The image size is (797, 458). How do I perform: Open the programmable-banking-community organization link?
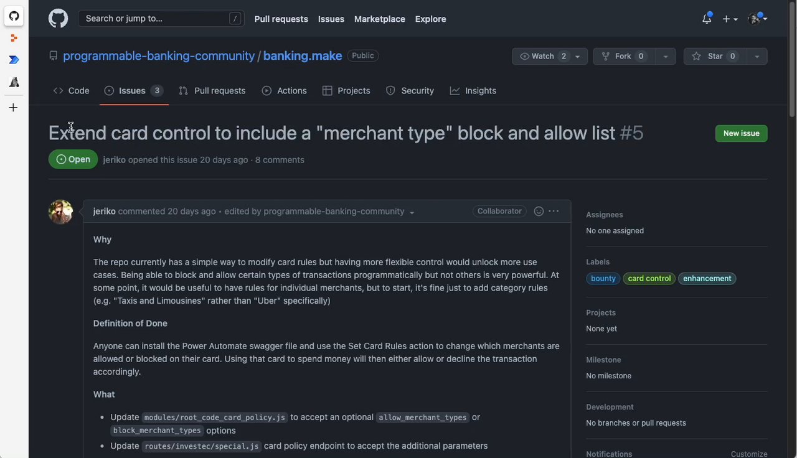[x=159, y=56]
